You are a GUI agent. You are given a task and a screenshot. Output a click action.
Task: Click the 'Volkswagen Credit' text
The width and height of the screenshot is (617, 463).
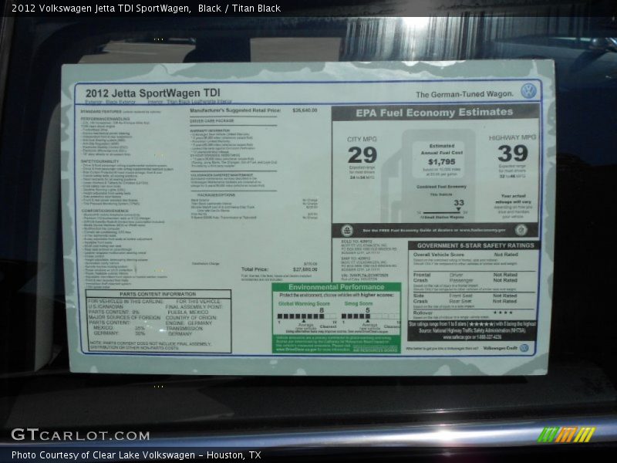500,348
